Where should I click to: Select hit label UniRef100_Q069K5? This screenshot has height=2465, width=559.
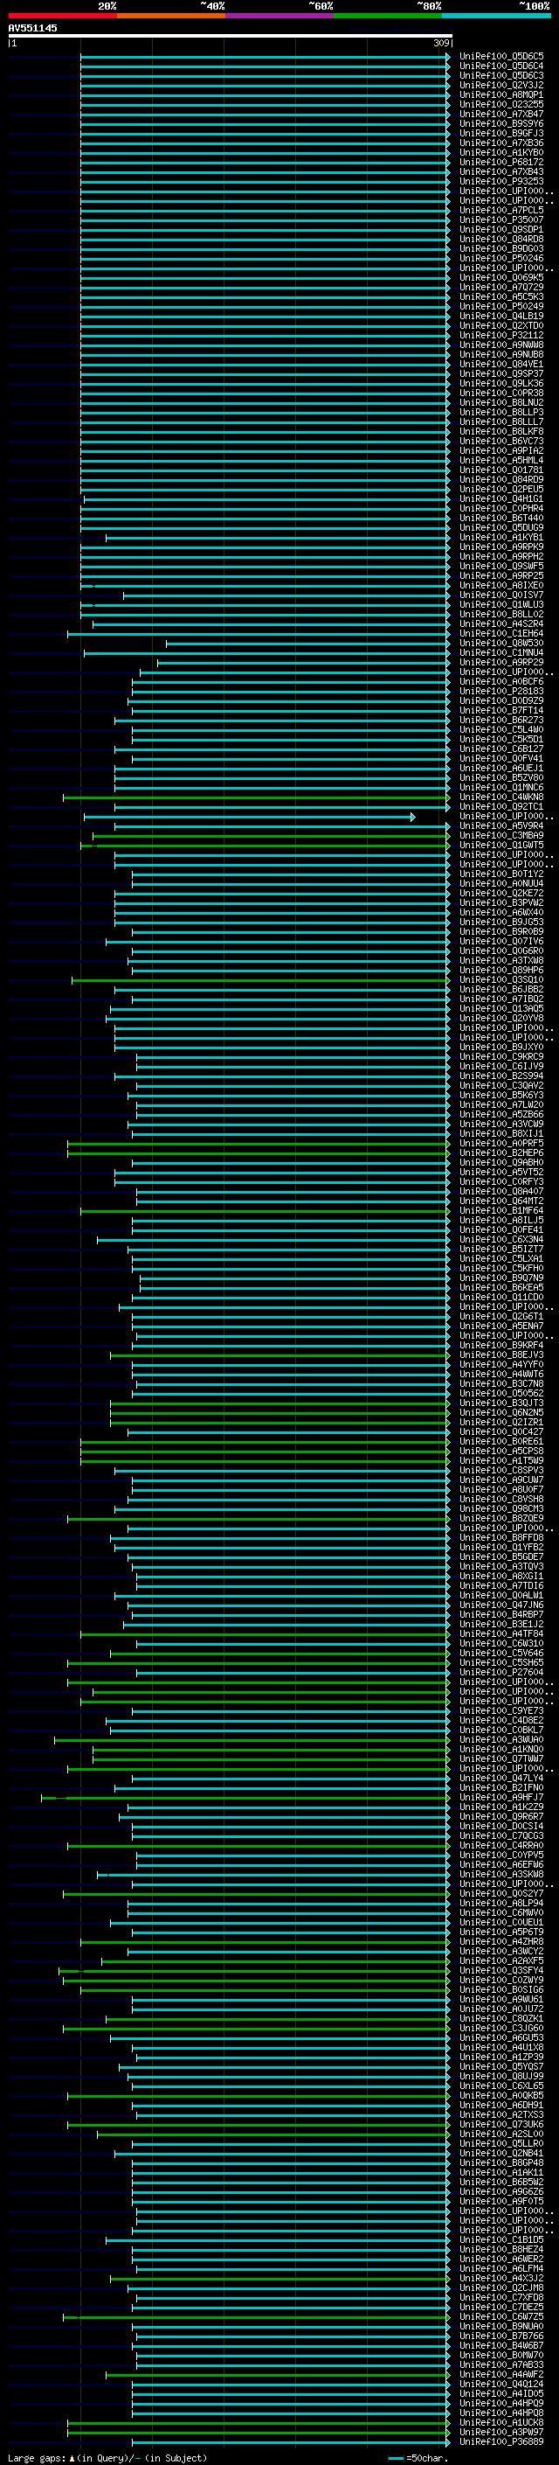tap(501, 277)
